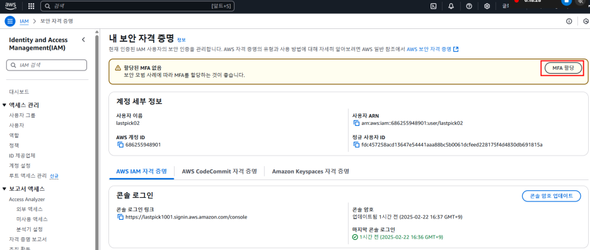The width and height of the screenshot is (590, 250).
Task: Open 사용자 in the sidebar
Action: click(16, 125)
